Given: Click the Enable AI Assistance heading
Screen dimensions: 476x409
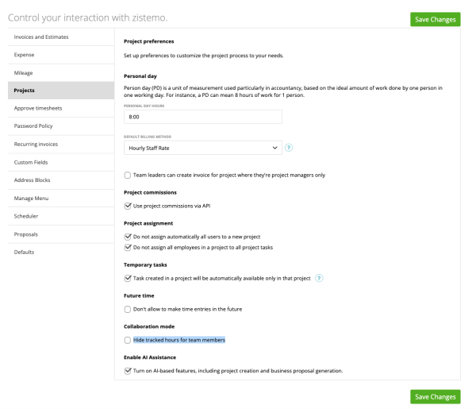Looking at the screenshot, I should tap(150, 357).
